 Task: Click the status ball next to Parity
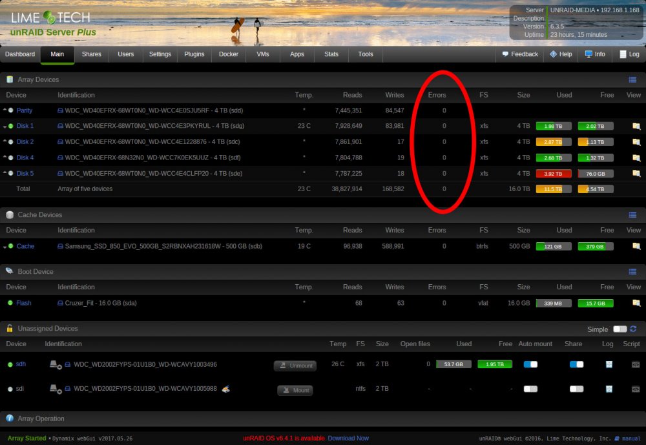click(11, 110)
